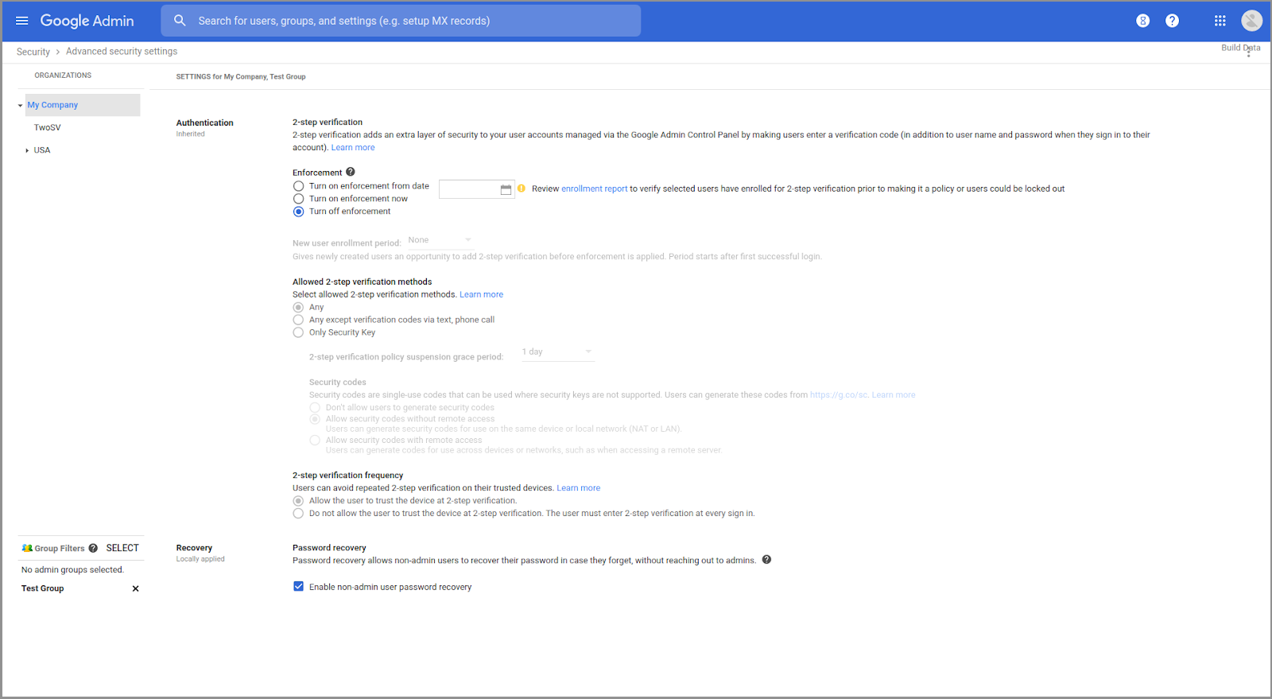Remove the Test Group filter
1272x699 pixels.
(x=135, y=588)
